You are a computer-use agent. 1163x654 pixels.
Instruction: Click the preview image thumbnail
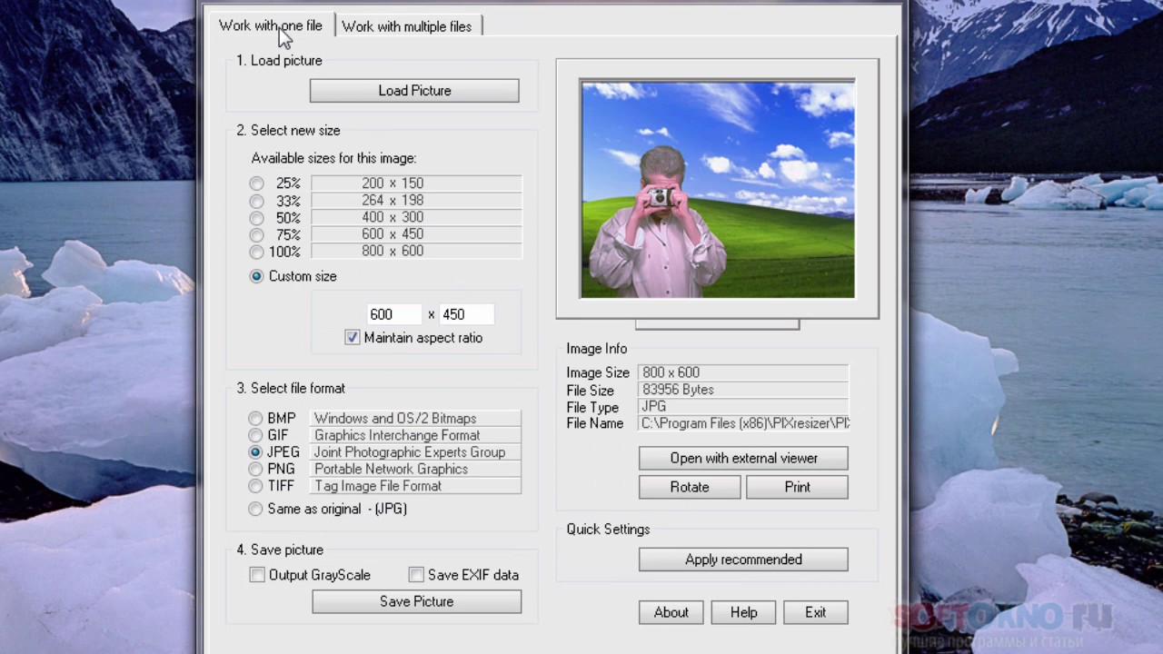(718, 189)
